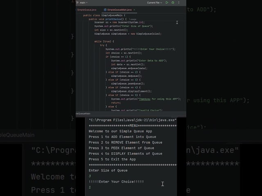Click '!!!!!Enter Your Choice!!!!!' console output line
This screenshot has height=196, width=262.
116,182
